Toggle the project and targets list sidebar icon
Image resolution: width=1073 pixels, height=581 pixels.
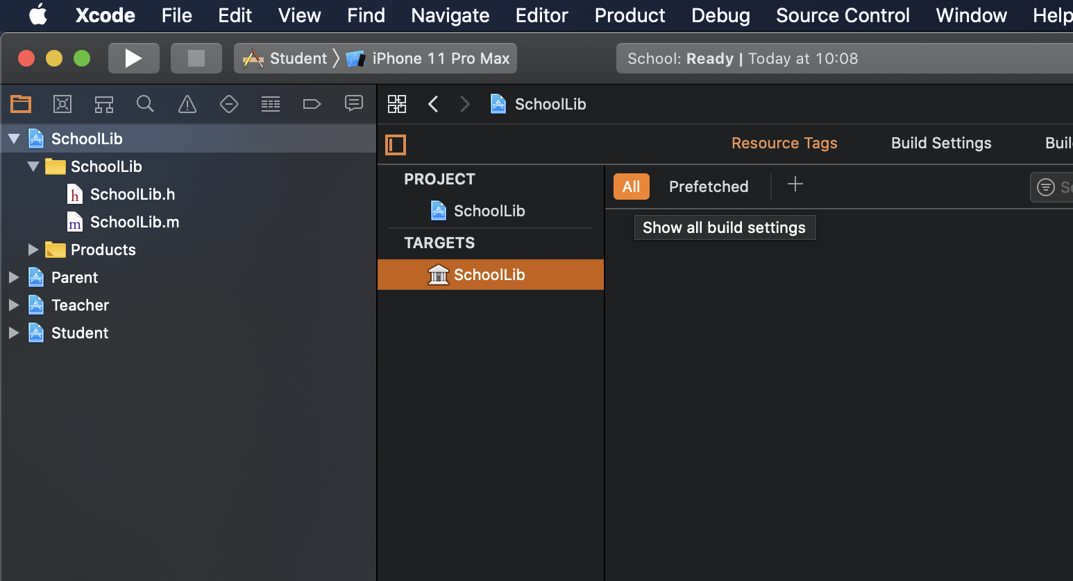coord(396,144)
